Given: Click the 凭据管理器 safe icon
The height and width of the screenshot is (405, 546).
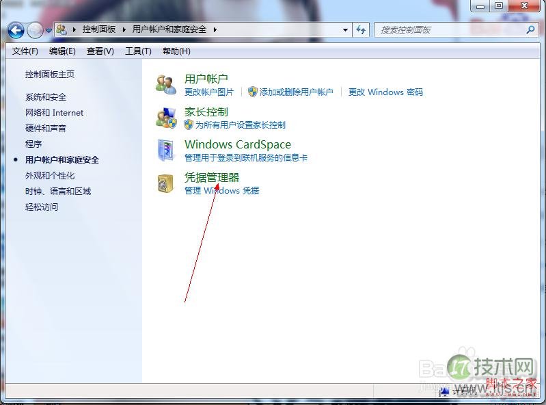Looking at the screenshot, I should point(165,183).
